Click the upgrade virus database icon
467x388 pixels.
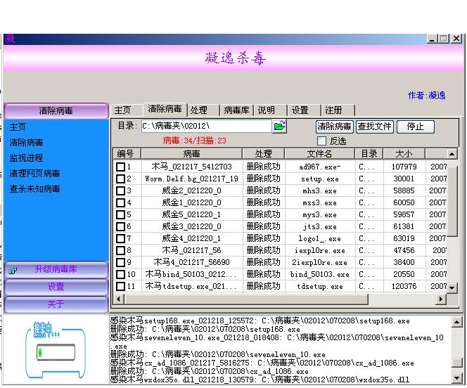[13, 270]
